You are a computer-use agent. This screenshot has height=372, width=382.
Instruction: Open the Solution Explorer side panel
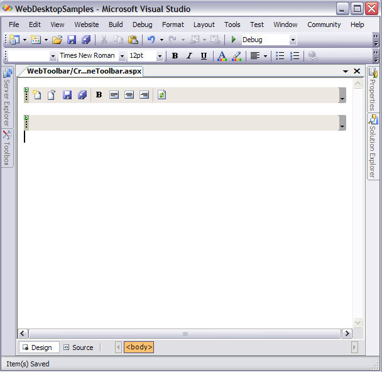[373, 146]
